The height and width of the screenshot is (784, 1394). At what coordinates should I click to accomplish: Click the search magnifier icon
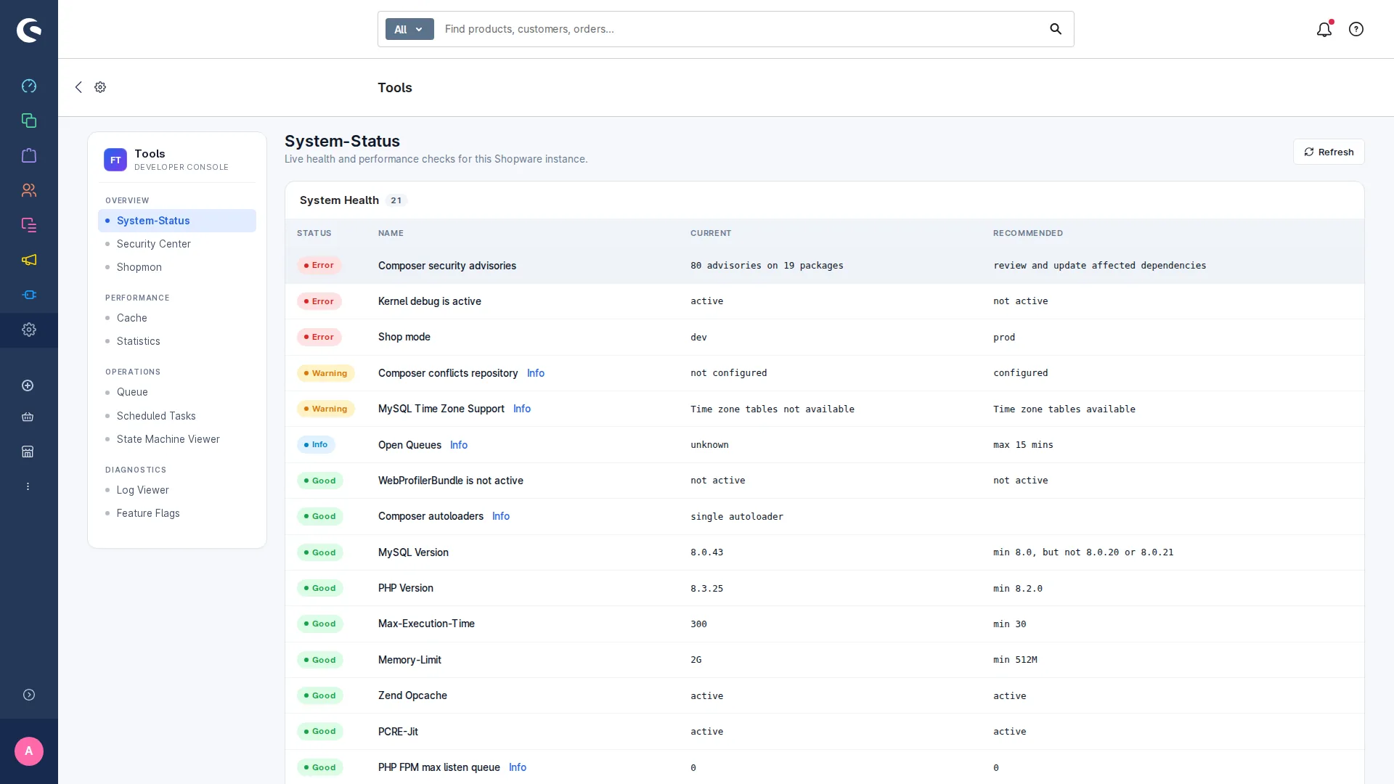pyautogui.click(x=1056, y=29)
